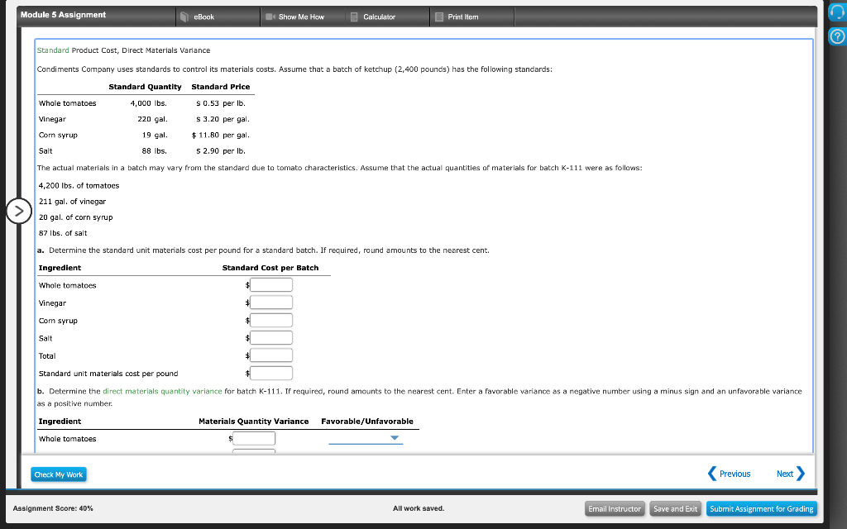
Task: Open the question mark help icon
Action: [837, 36]
